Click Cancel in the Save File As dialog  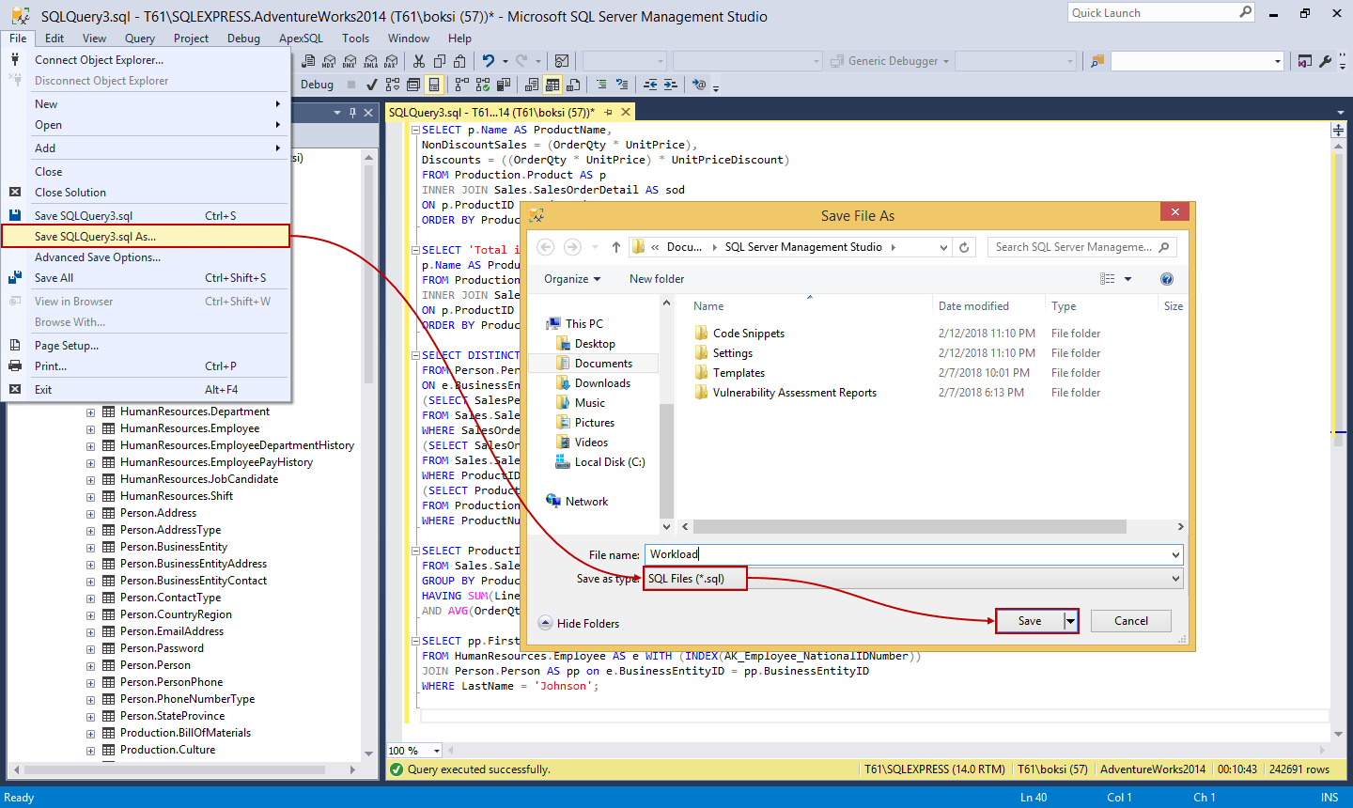point(1130,620)
